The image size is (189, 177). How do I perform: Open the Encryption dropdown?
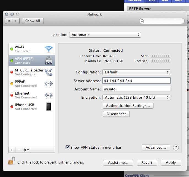pos(136,97)
